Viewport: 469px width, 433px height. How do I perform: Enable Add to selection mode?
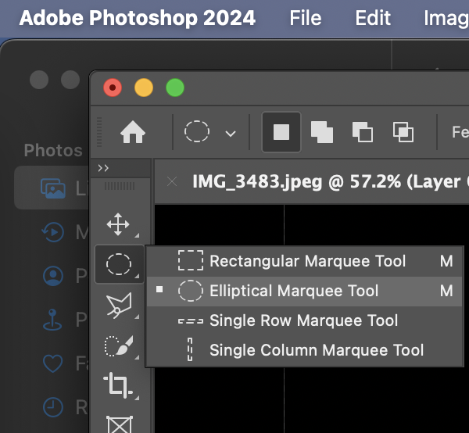322,132
